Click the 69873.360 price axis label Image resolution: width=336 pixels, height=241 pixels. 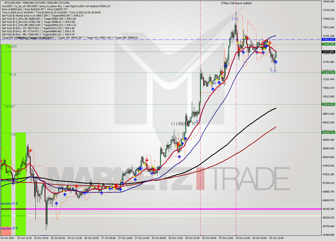(x=328, y=114)
